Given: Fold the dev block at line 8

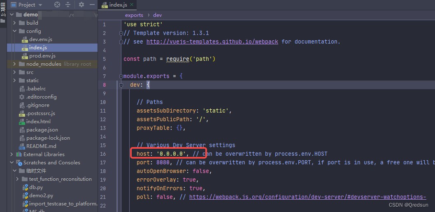Looking at the screenshot, I should click(x=121, y=85).
